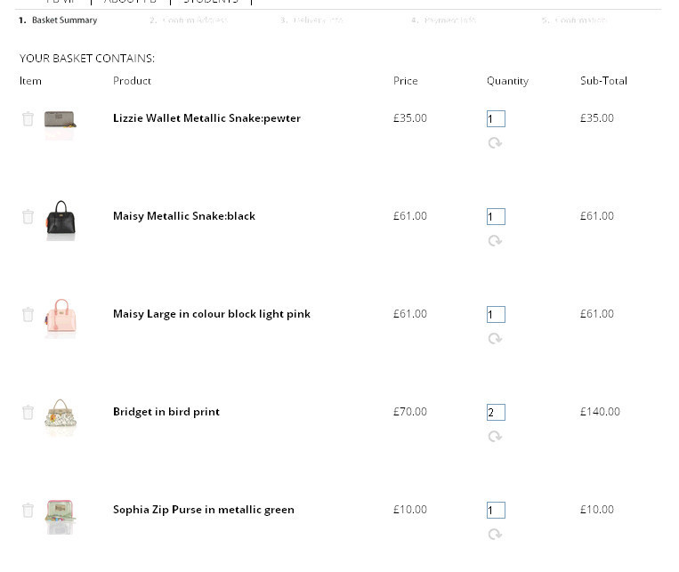Click refresh icon under Bridget quantity
Viewport: 679px width, 572px height.
click(x=495, y=437)
